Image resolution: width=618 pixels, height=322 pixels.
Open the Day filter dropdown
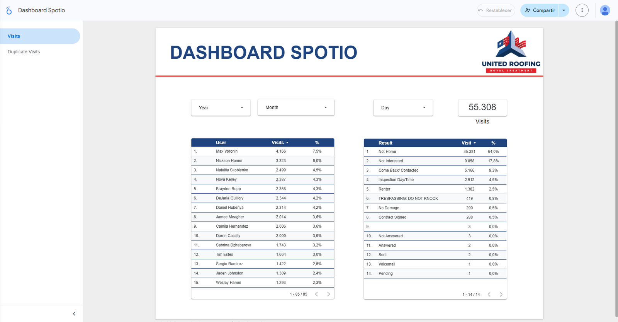pos(403,107)
